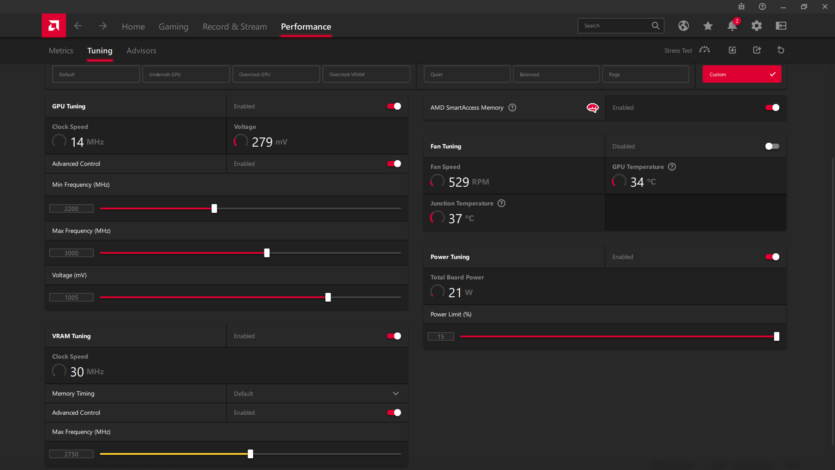Viewport: 835px width, 470px height.
Task: Select the Balanced preset
Action: 556,74
